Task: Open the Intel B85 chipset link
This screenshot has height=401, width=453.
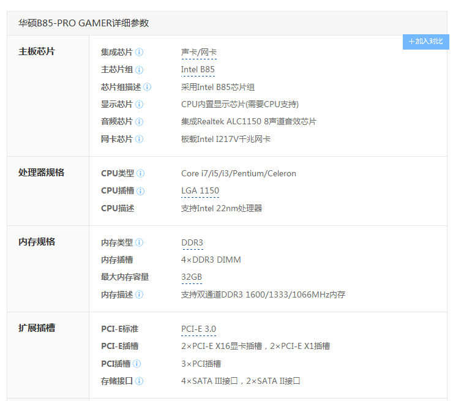Action: click(198, 70)
